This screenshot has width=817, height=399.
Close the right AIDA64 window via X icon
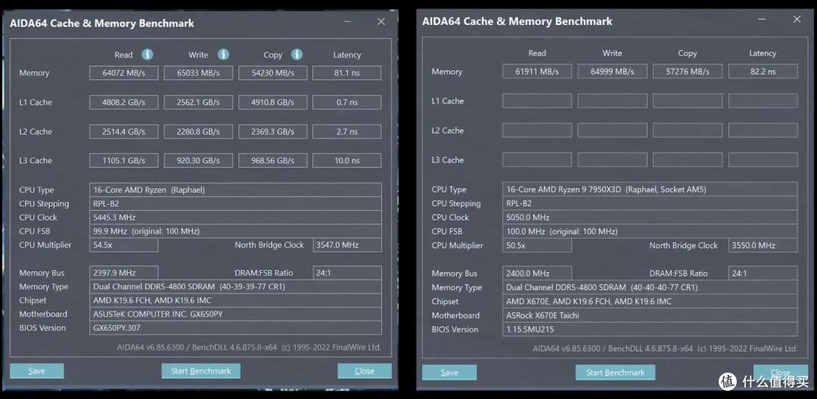797,19
